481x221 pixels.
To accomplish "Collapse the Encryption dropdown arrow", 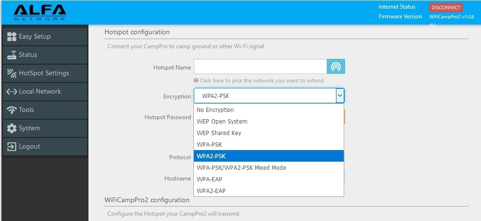I will click(340, 96).
